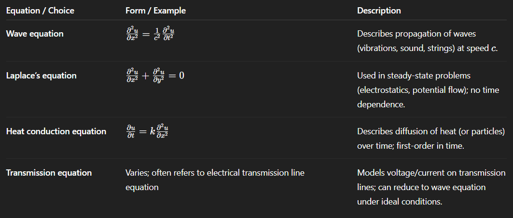Click the 'under ideal conditions.' text

pos(400,202)
